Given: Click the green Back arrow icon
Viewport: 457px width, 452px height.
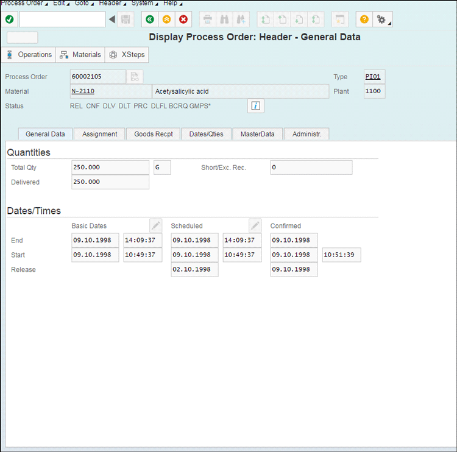Looking at the screenshot, I should [149, 19].
